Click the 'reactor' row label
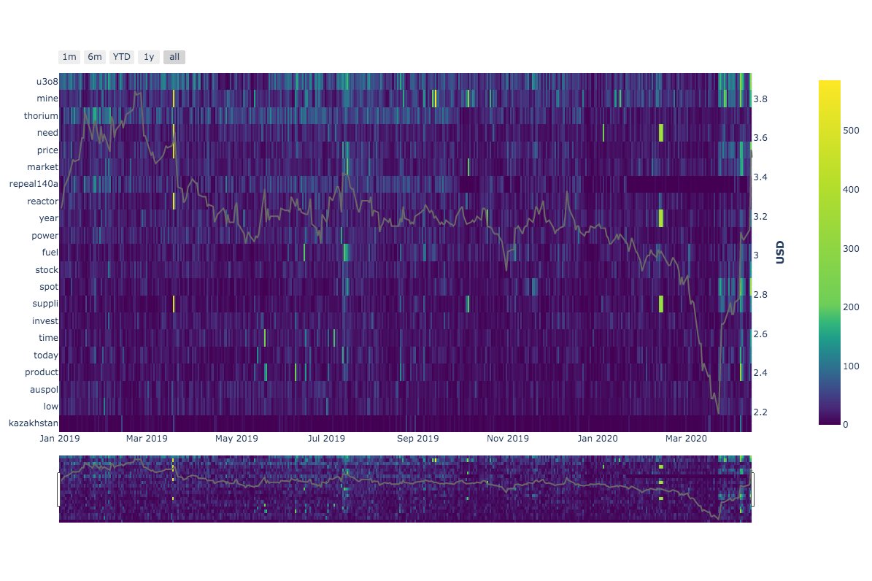 pos(42,201)
